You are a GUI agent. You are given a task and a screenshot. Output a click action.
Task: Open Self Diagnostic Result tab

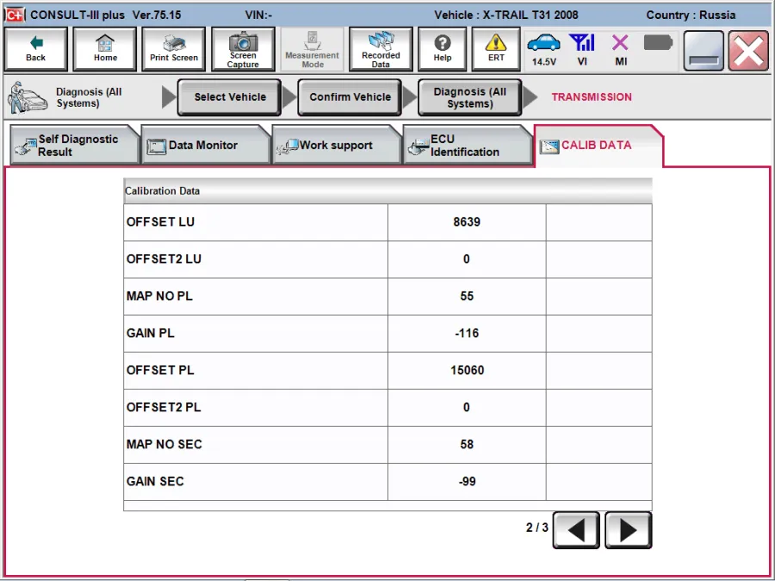pyautogui.click(x=74, y=145)
